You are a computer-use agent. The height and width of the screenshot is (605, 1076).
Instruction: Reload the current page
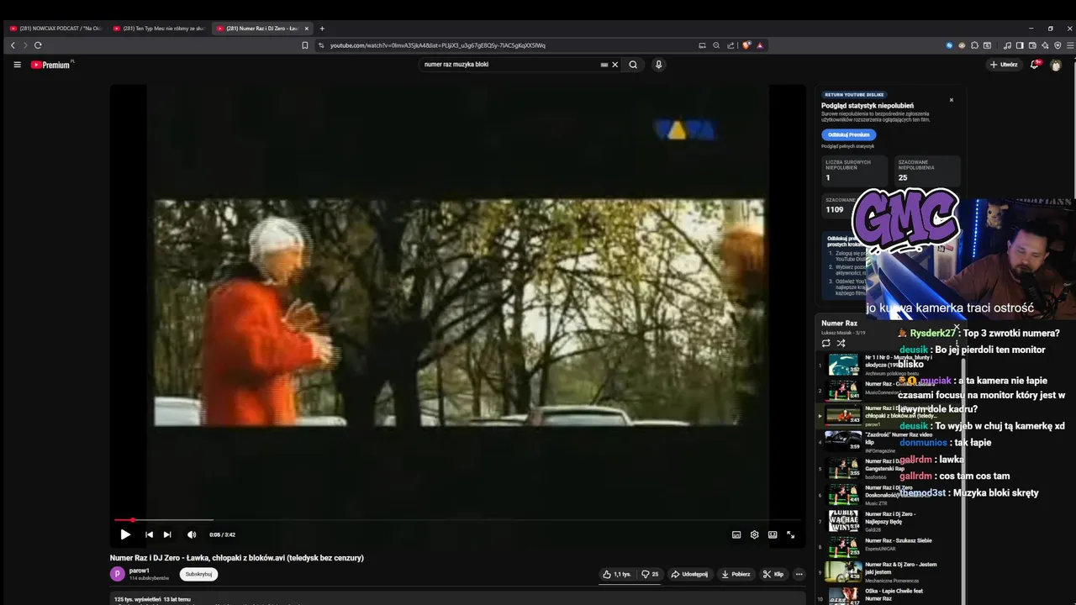pos(38,45)
